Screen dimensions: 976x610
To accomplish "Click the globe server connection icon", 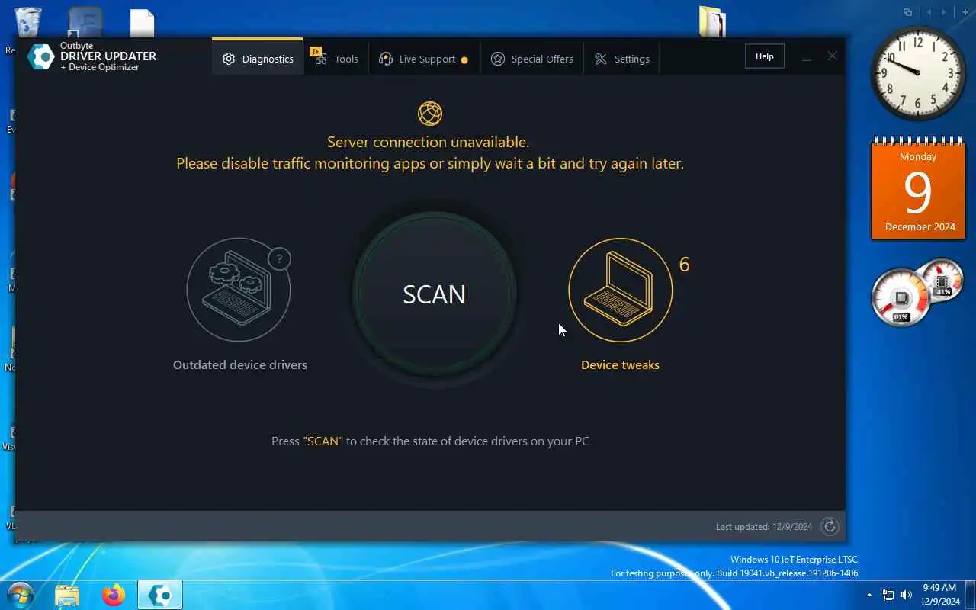I will pyautogui.click(x=430, y=114).
